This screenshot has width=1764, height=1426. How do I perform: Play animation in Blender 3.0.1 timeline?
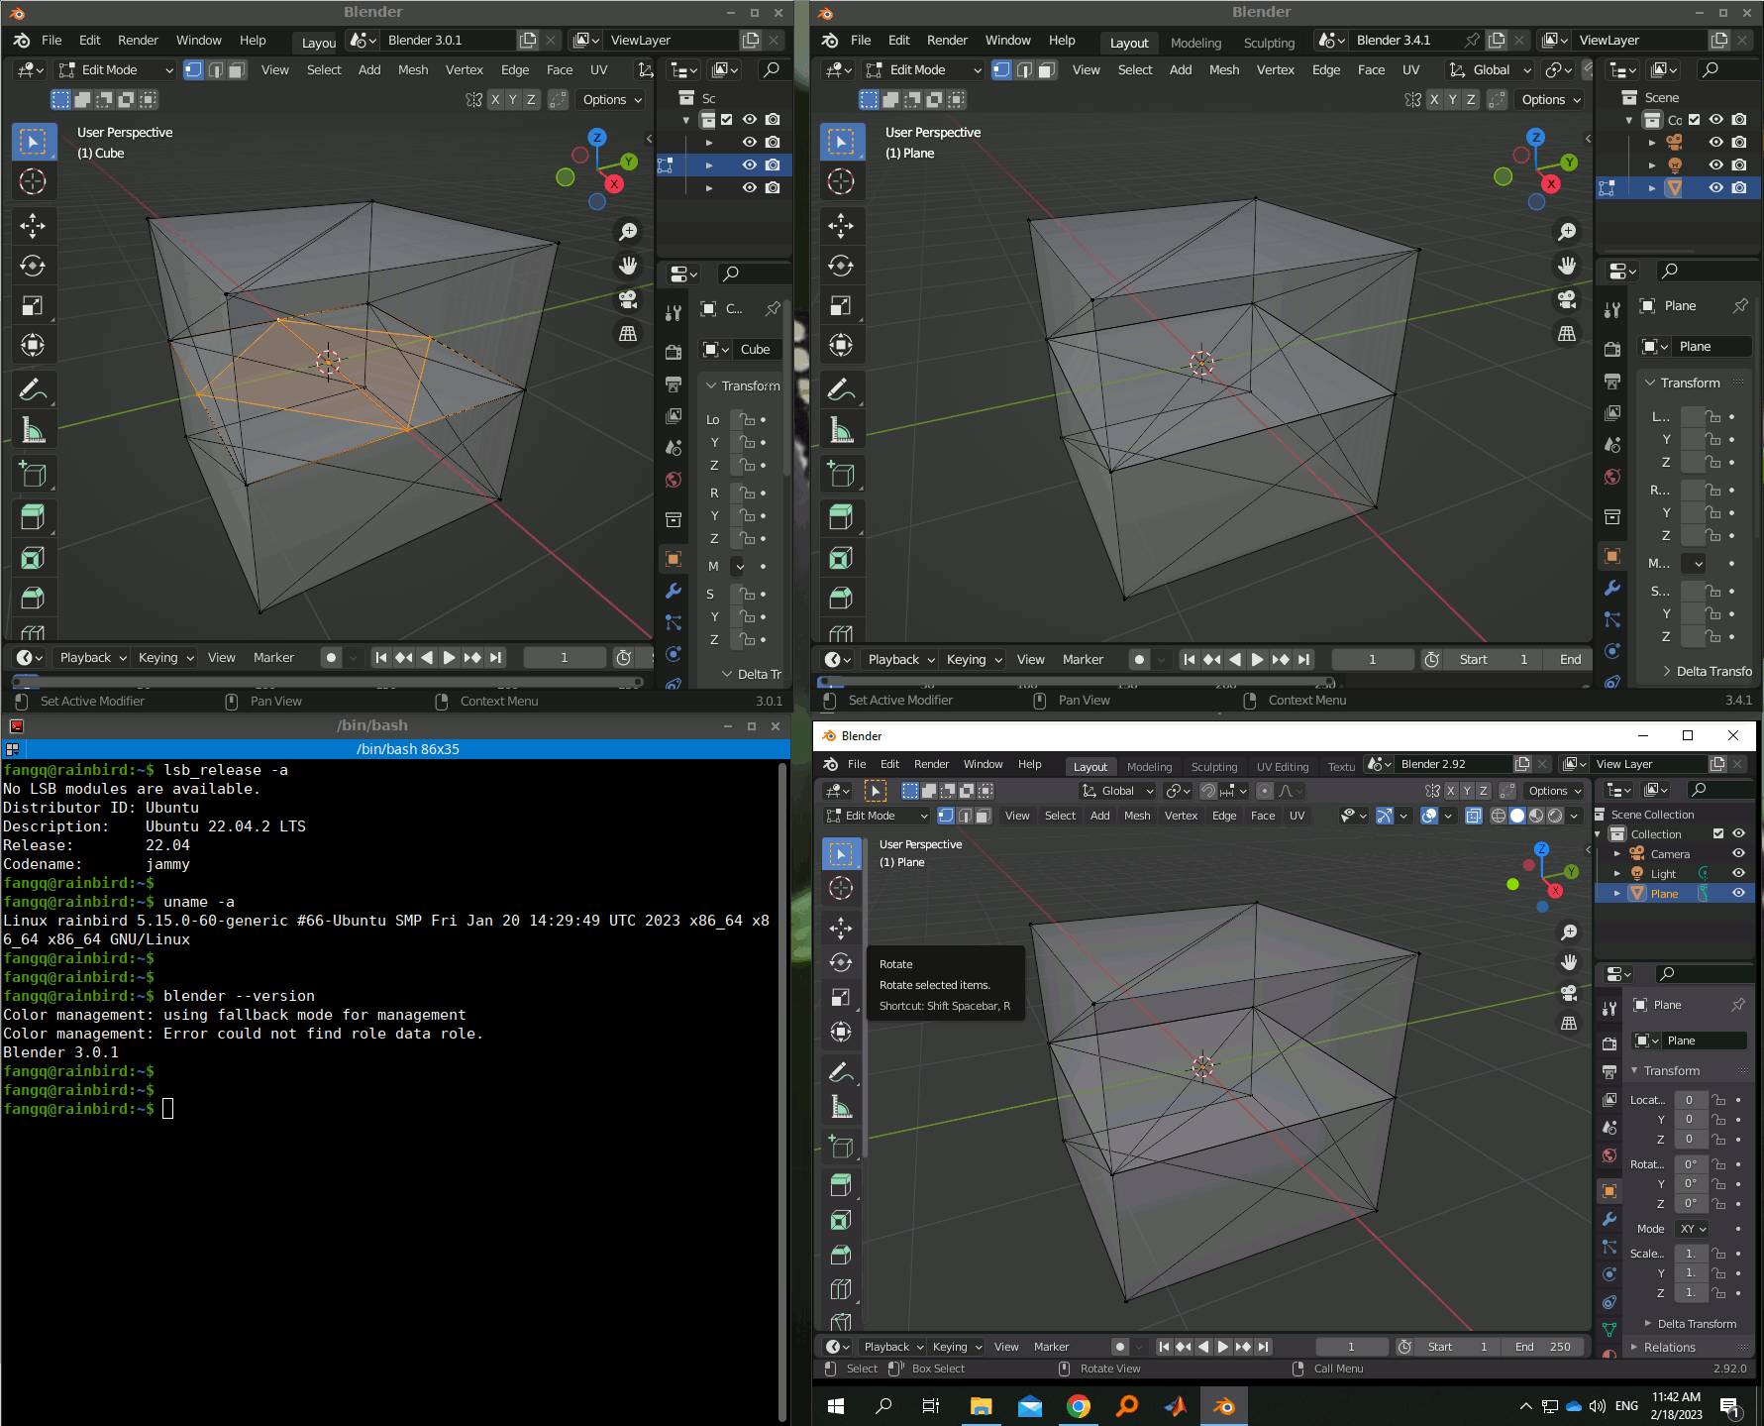449,657
